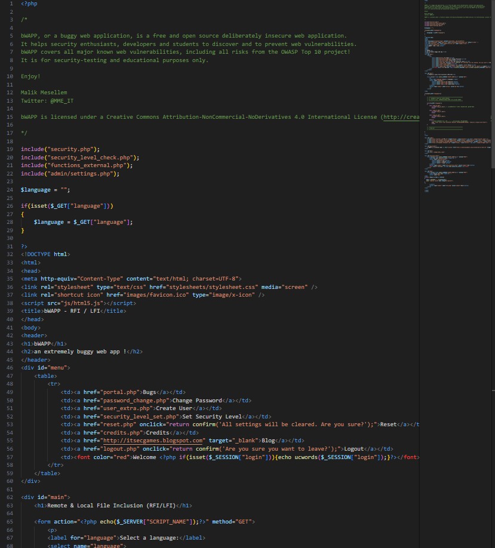Click the vertical scrollbar thumb at right edge

pyautogui.click(x=492, y=84)
